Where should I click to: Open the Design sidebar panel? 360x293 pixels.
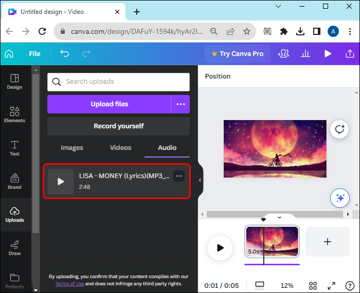[15, 82]
